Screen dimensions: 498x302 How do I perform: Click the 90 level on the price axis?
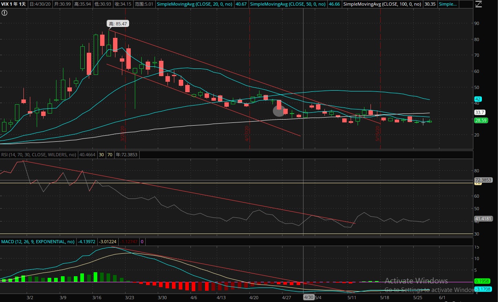point(477,23)
